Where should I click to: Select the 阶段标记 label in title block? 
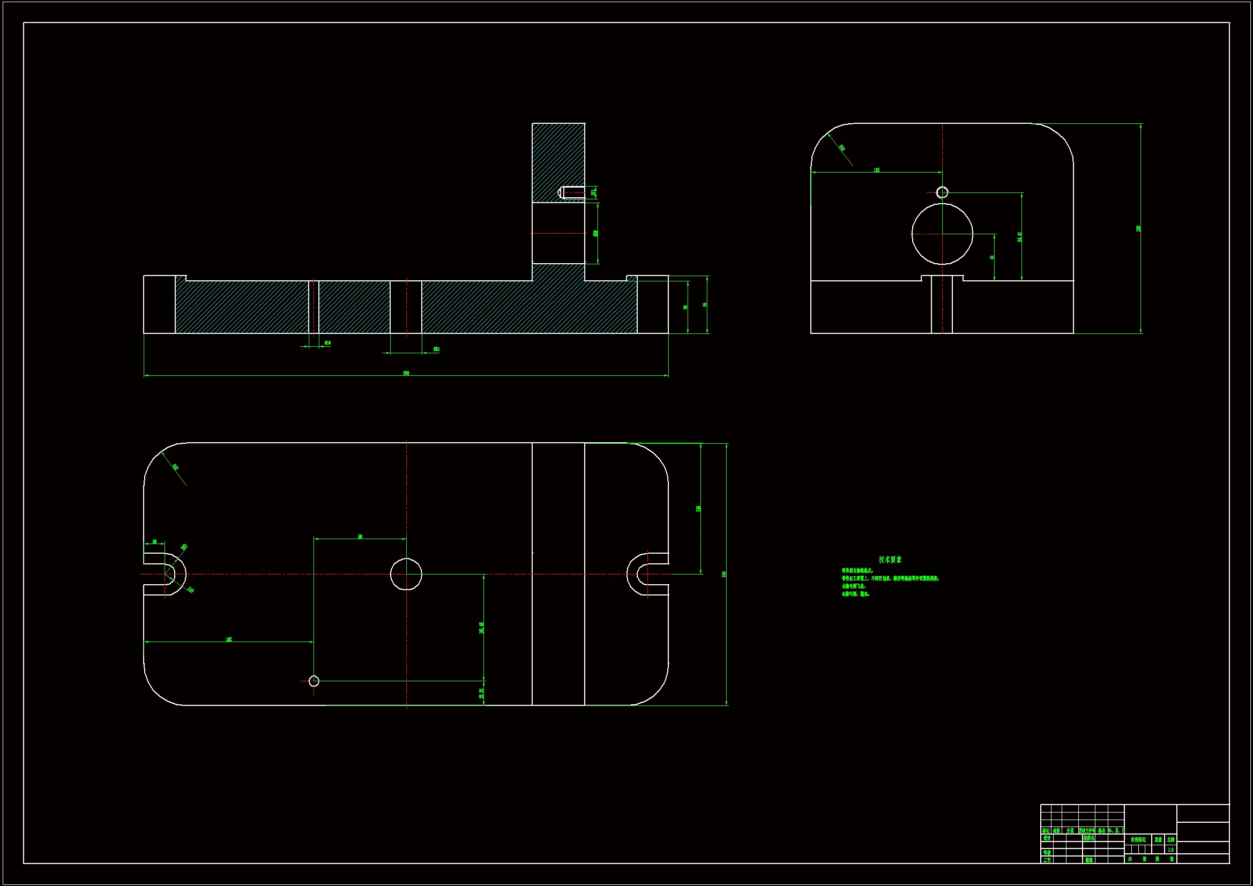click(x=1138, y=839)
